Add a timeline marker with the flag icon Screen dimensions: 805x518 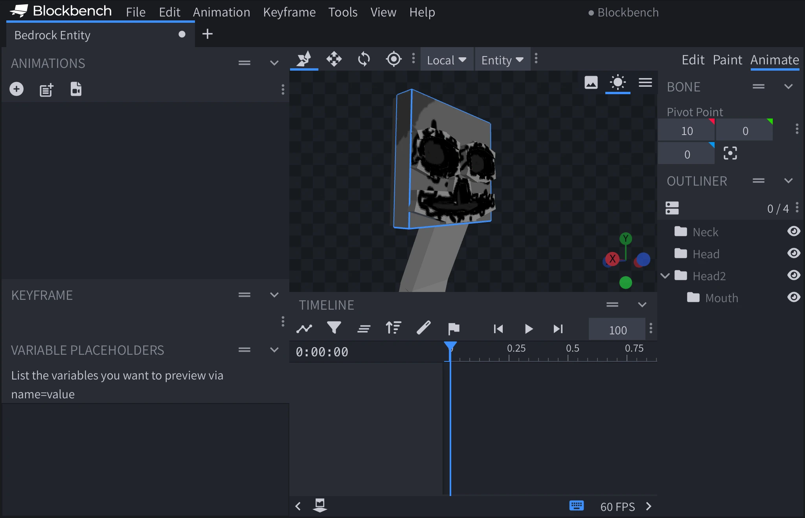[x=453, y=329]
